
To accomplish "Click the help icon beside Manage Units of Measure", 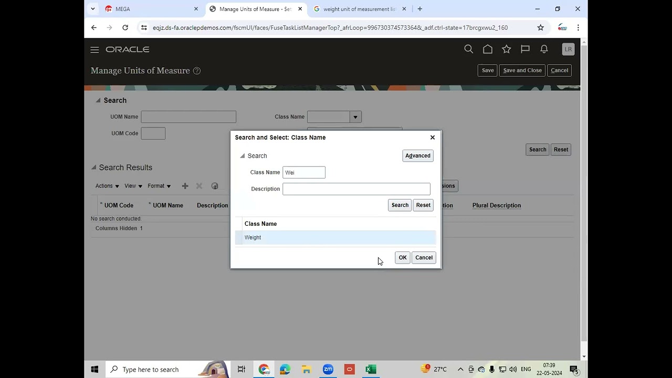I will 197,71.
